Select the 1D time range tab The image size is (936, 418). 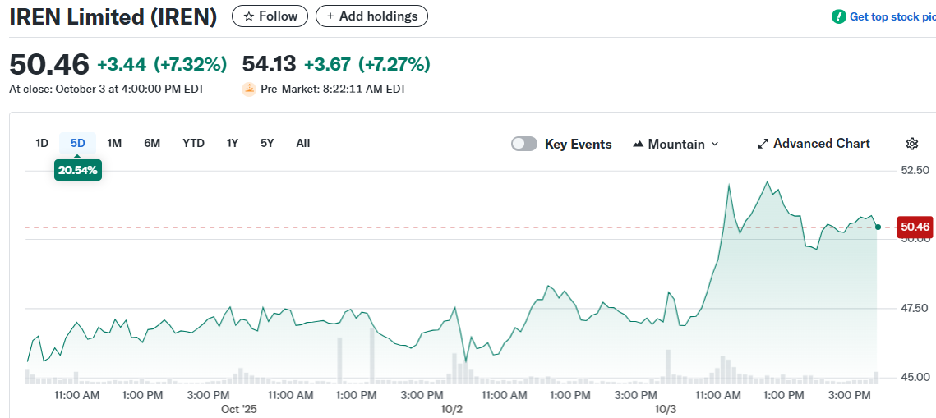pos(42,143)
